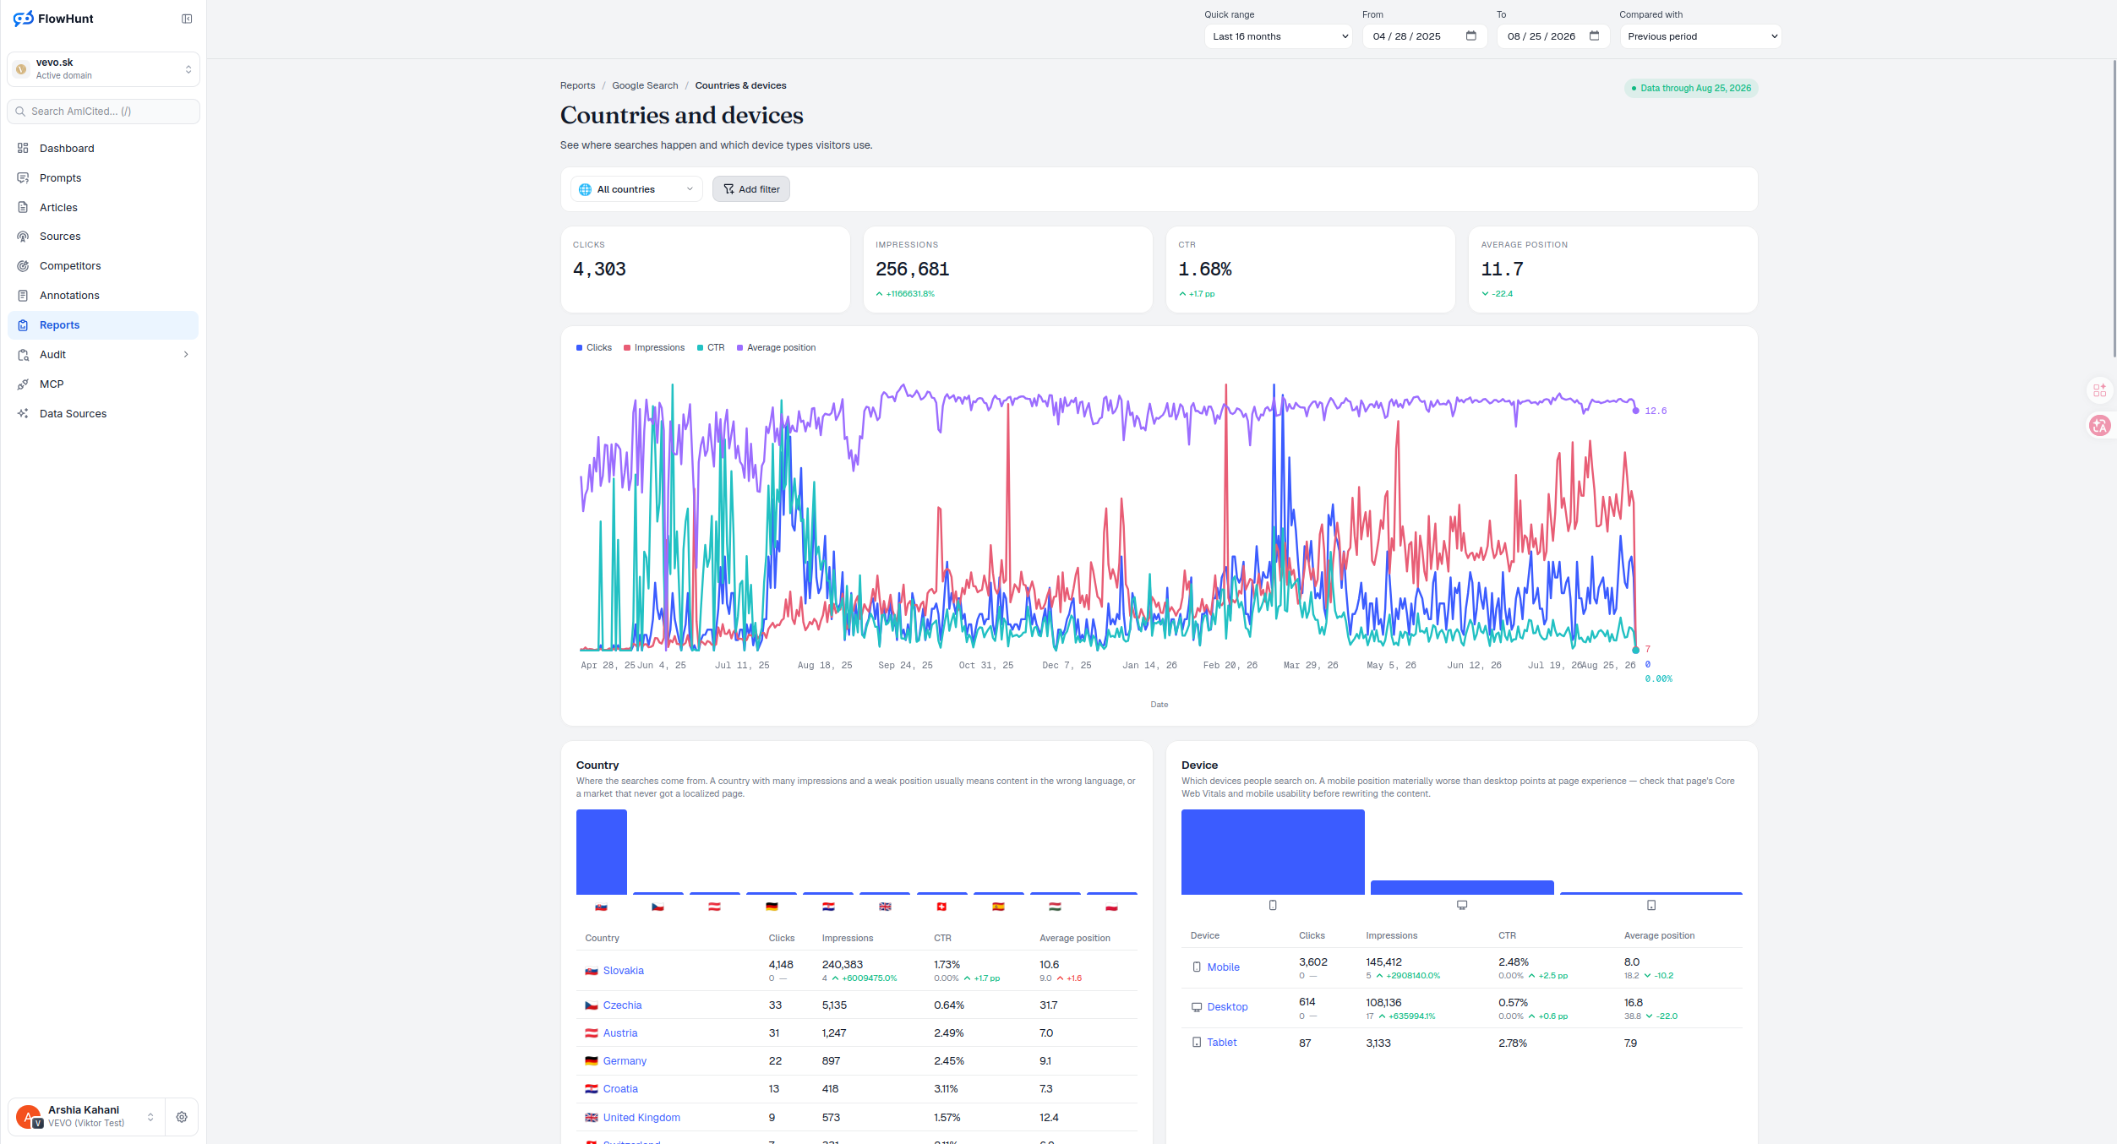Open the Germany country link
Image resolution: width=2117 pixels, height=1144 pixels.
point(625,1061)
